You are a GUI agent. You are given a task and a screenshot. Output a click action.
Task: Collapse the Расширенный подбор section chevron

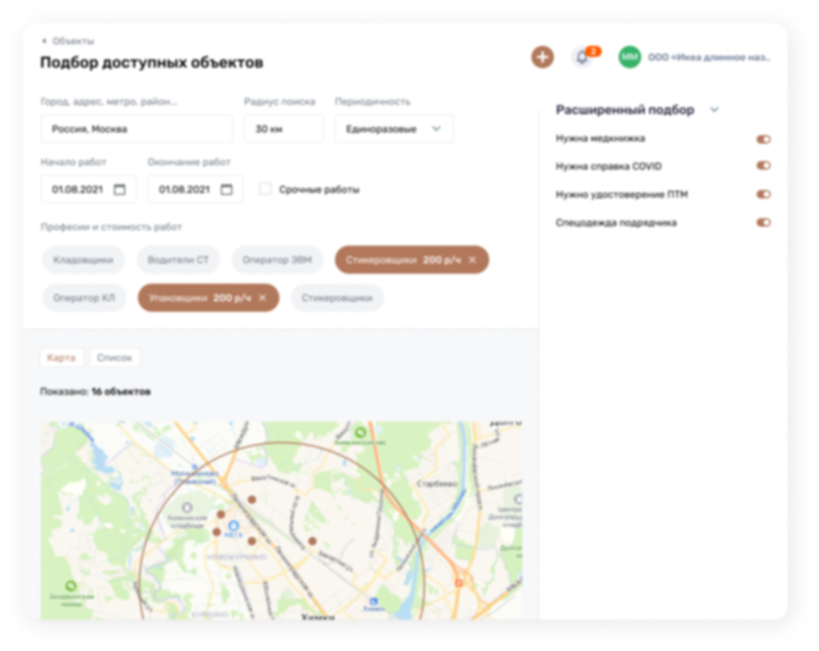pos(715,110)
